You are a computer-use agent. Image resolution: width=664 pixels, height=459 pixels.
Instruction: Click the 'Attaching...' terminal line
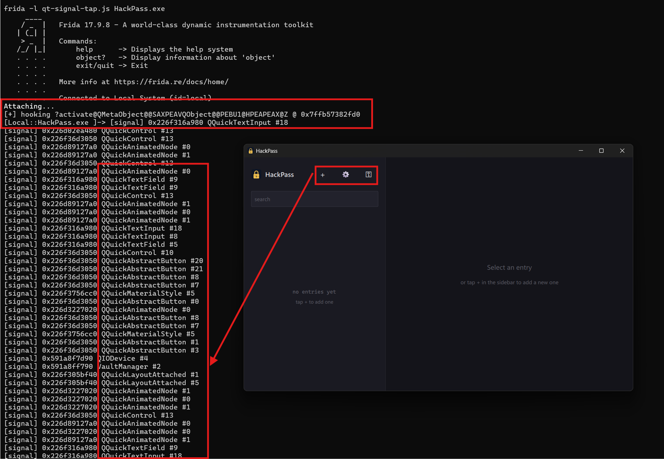[x=29, y=106]
